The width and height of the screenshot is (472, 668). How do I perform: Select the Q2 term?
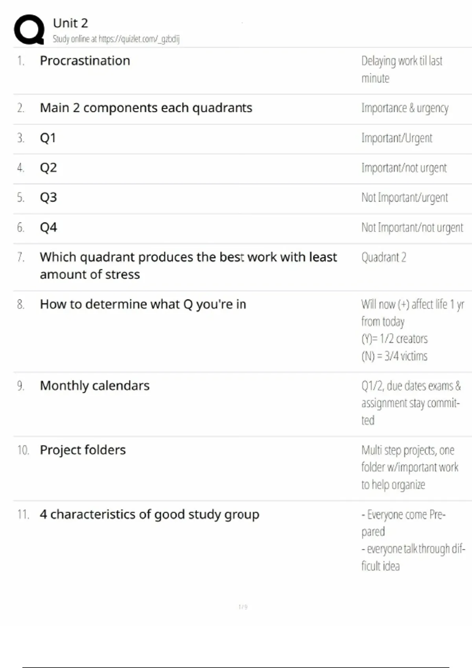[48, 168]
